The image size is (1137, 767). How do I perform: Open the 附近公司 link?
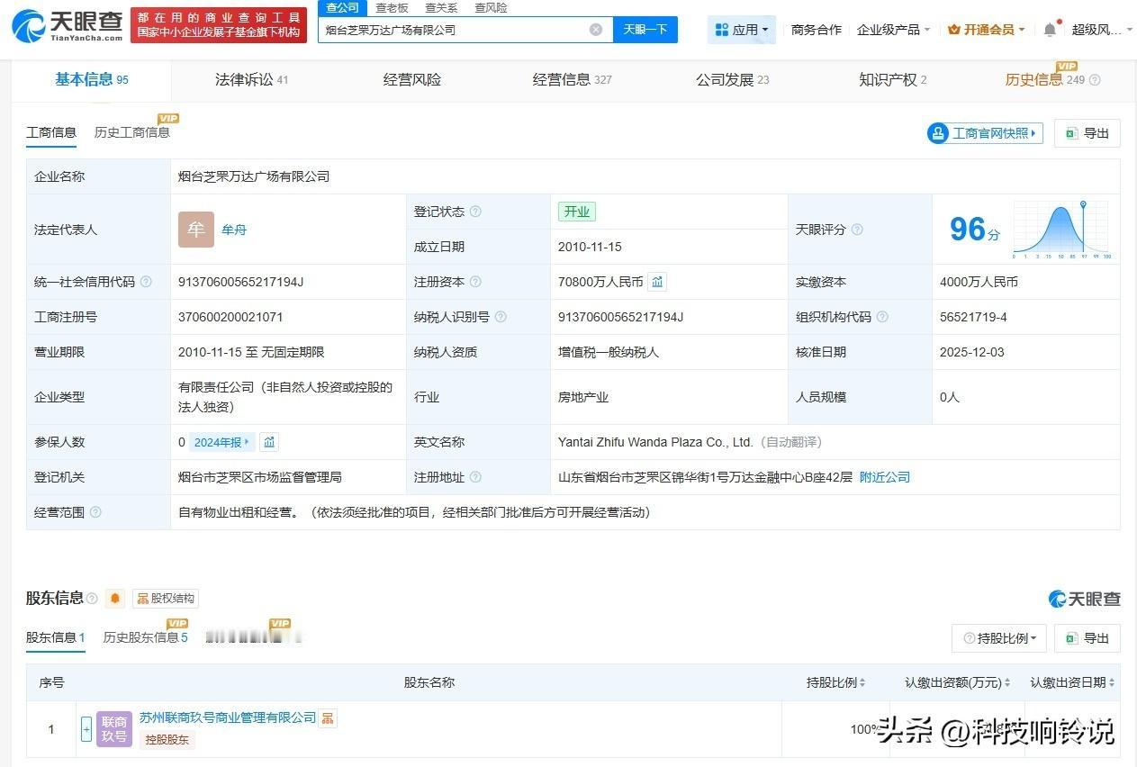(883, 476)
